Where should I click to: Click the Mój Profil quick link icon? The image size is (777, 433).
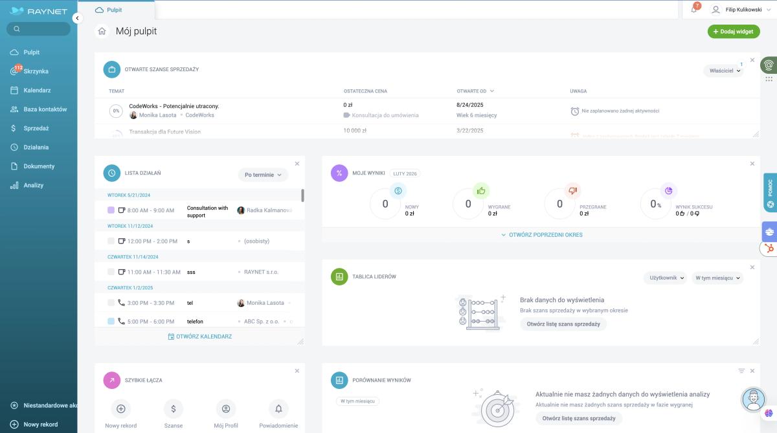[226, 409]
